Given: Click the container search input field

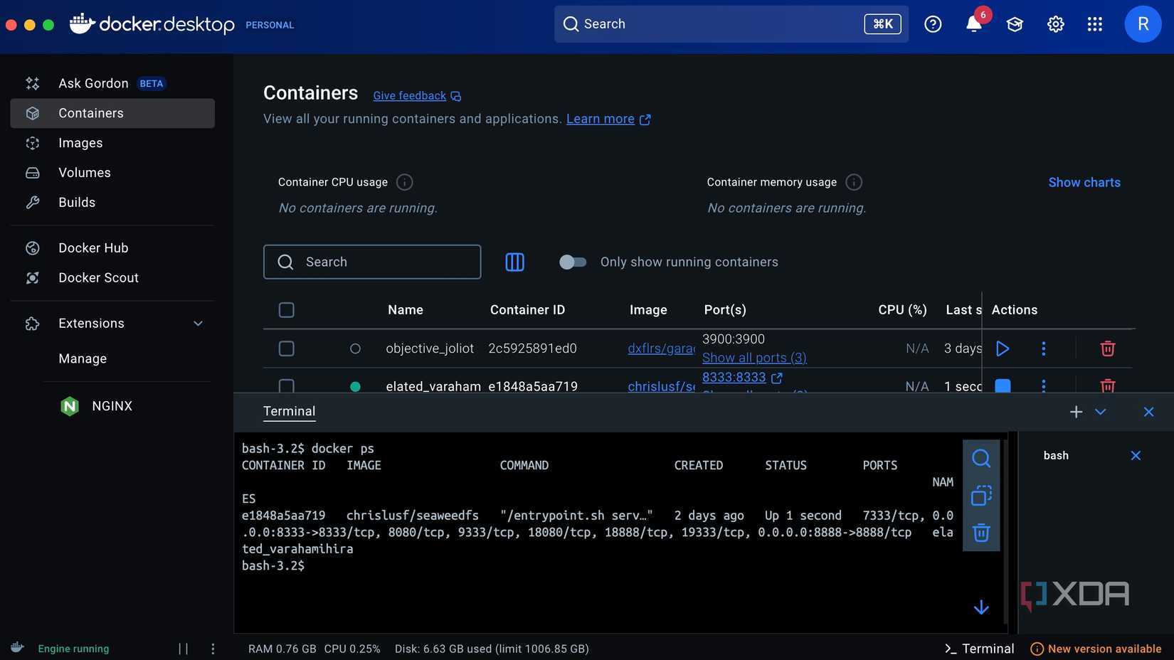Looking at the screenshot, I should coord(371,262).
